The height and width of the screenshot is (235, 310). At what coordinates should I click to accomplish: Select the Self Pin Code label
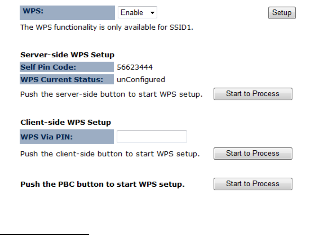(48, 67)
